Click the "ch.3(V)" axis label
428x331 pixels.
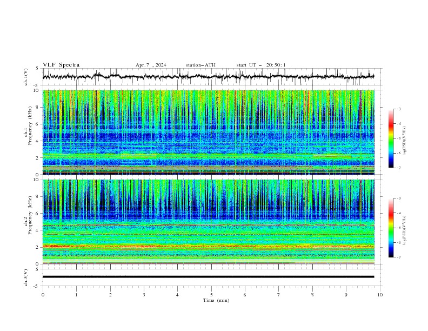tap(26, 277)
